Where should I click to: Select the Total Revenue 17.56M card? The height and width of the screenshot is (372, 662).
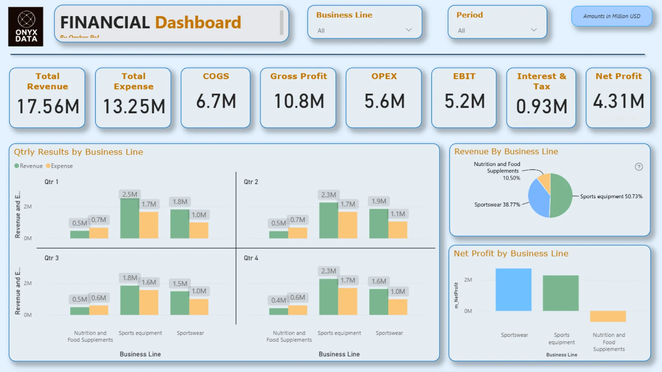[x=47, y=98]
